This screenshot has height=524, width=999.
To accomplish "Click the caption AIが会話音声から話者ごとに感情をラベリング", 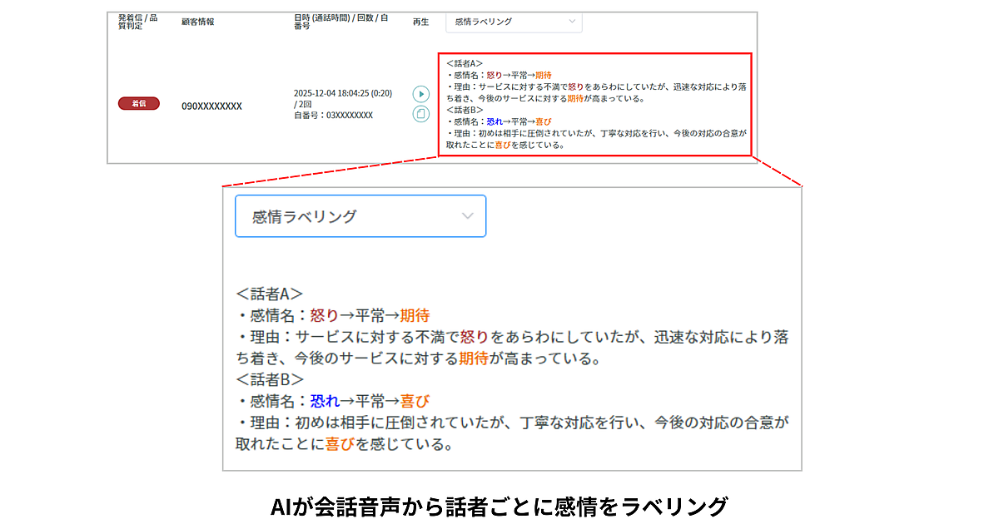I will tap(499, 505).
